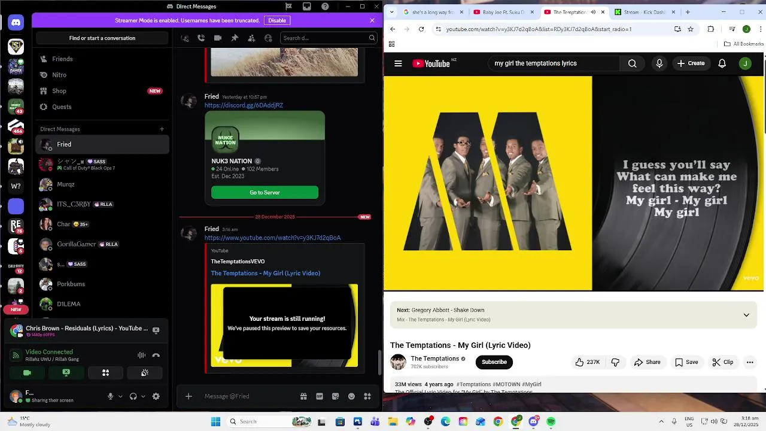
Task: Like the Temptations video
Action: point(587,362)
